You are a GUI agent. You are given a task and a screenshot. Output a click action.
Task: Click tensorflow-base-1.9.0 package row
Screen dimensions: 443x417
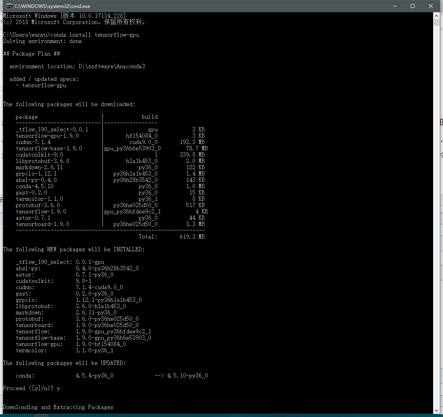pyautogui.click(x=112, y=148)
